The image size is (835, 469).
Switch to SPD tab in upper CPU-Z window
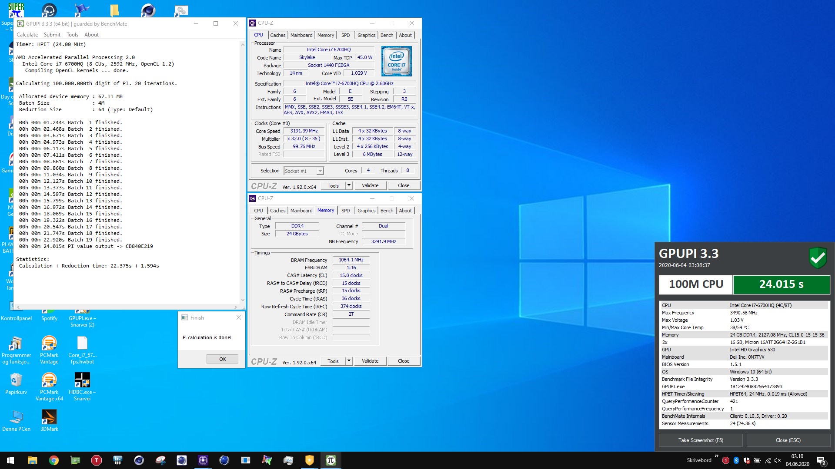coord(346,35)
